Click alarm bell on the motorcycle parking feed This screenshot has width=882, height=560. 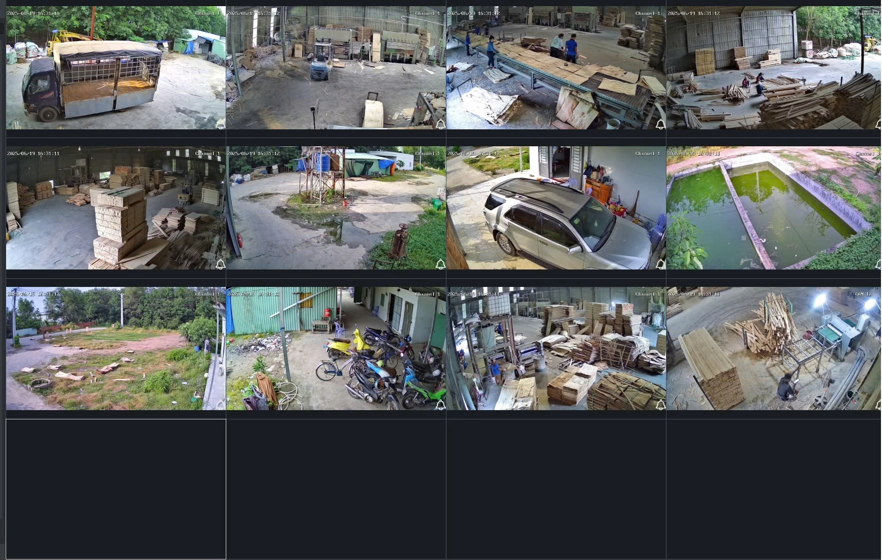tap(440, 405)
